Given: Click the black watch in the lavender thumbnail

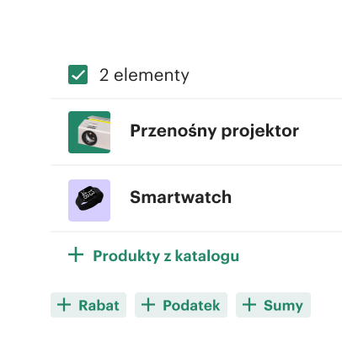Looking at the screenshot, I should 89,198.
